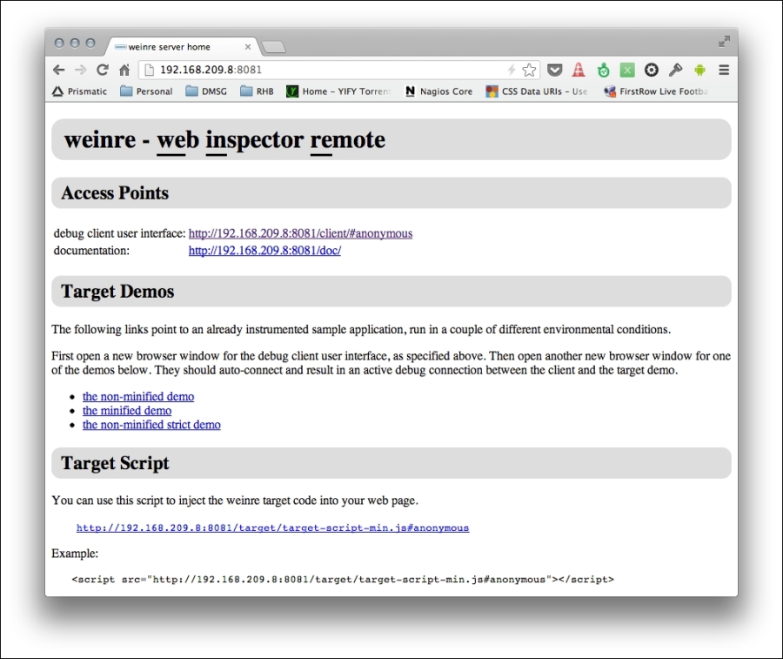Click the gray window zoom button
The image size is (783, 659).
(x=90, y=43)
